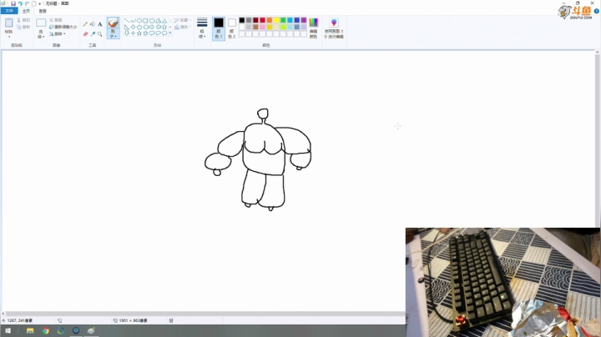Image resolution: width=601 pixels, height=337 pixels.
Task: Pick the bright yellow palette color
Action: [x=276, y=20]
